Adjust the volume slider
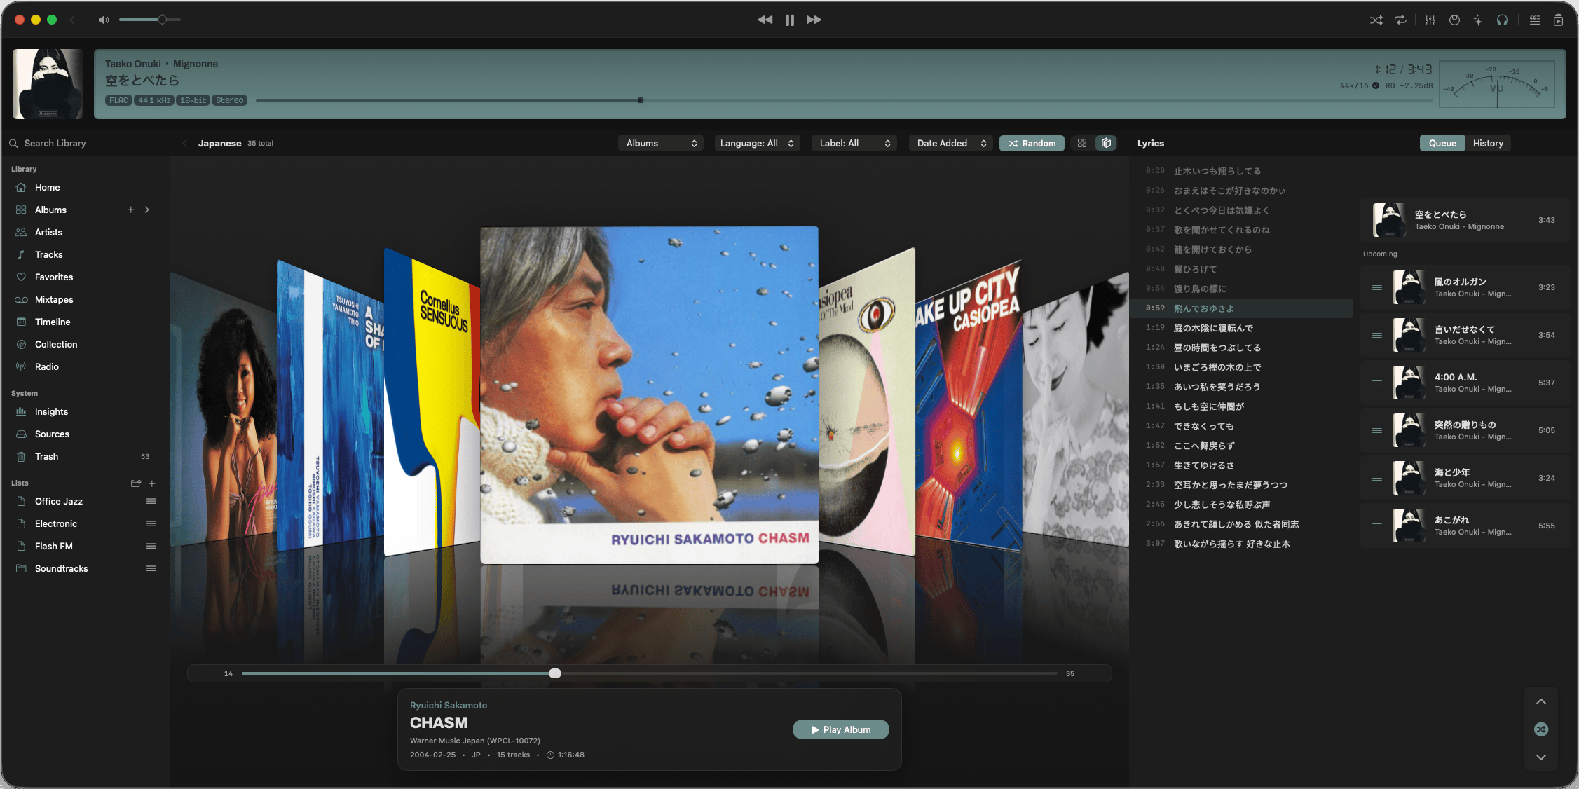 coord(150,20)
